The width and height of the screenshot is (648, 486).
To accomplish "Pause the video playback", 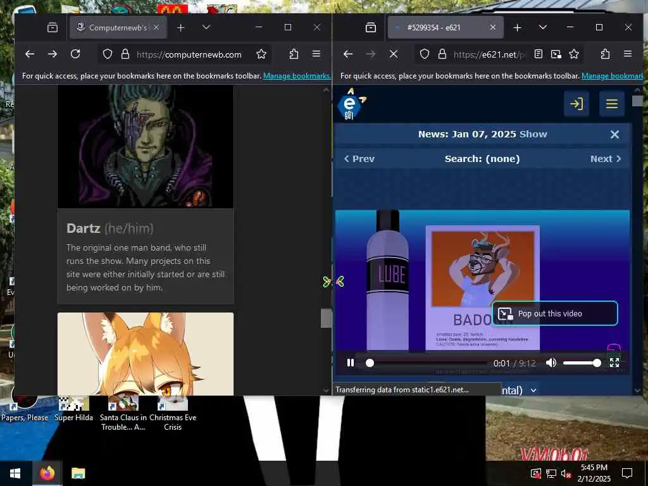I will click(x=351, y=363).
